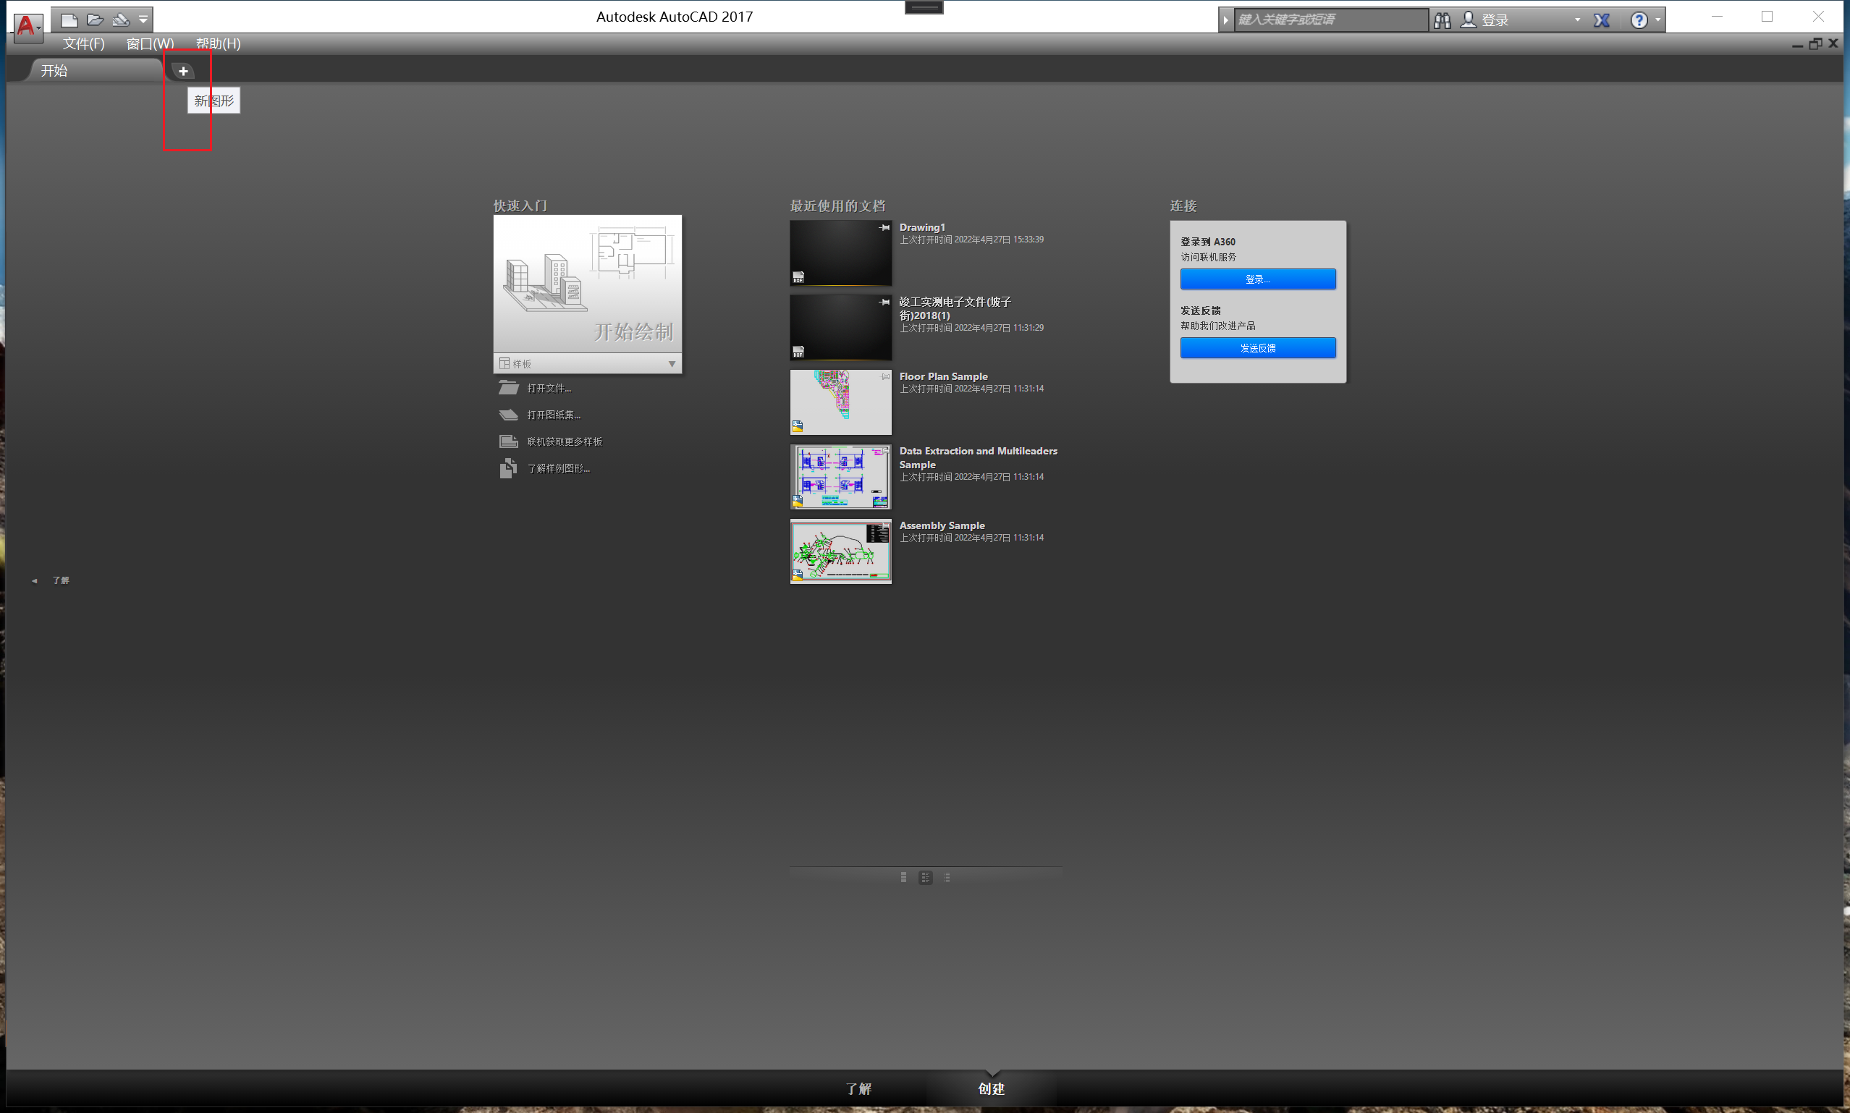
Task: Open the Autodesk Exchange Apps X icon
Action: pyautogui.click(x=1602, y=20)
